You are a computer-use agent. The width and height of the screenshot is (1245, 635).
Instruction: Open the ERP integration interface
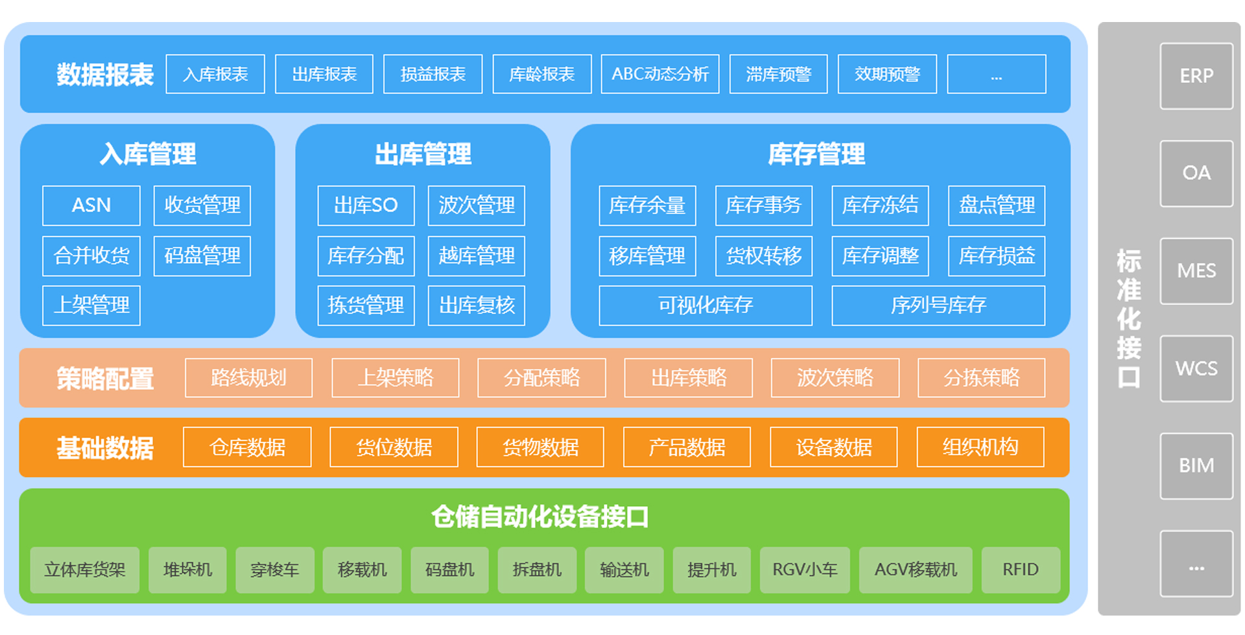click(1196, 76)
